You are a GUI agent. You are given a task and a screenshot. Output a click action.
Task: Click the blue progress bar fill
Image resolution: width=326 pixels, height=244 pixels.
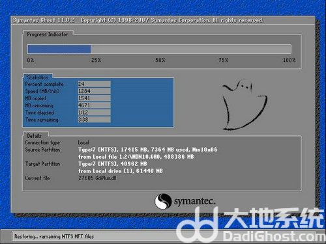pyautogui.click(x=59, y=49)
